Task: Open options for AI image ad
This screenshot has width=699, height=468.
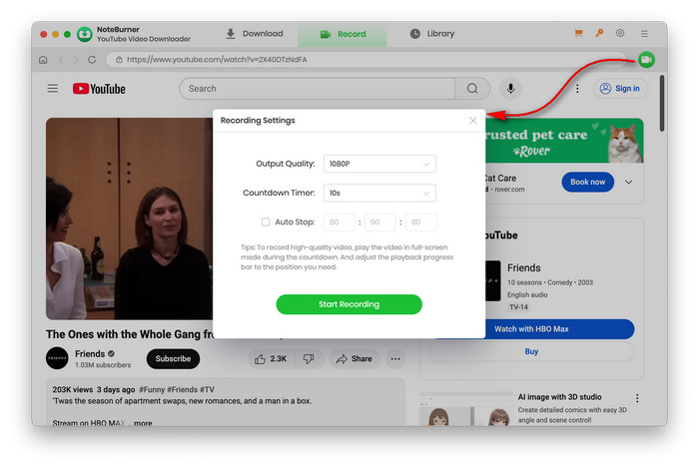Action: click(x=637, y=398)
